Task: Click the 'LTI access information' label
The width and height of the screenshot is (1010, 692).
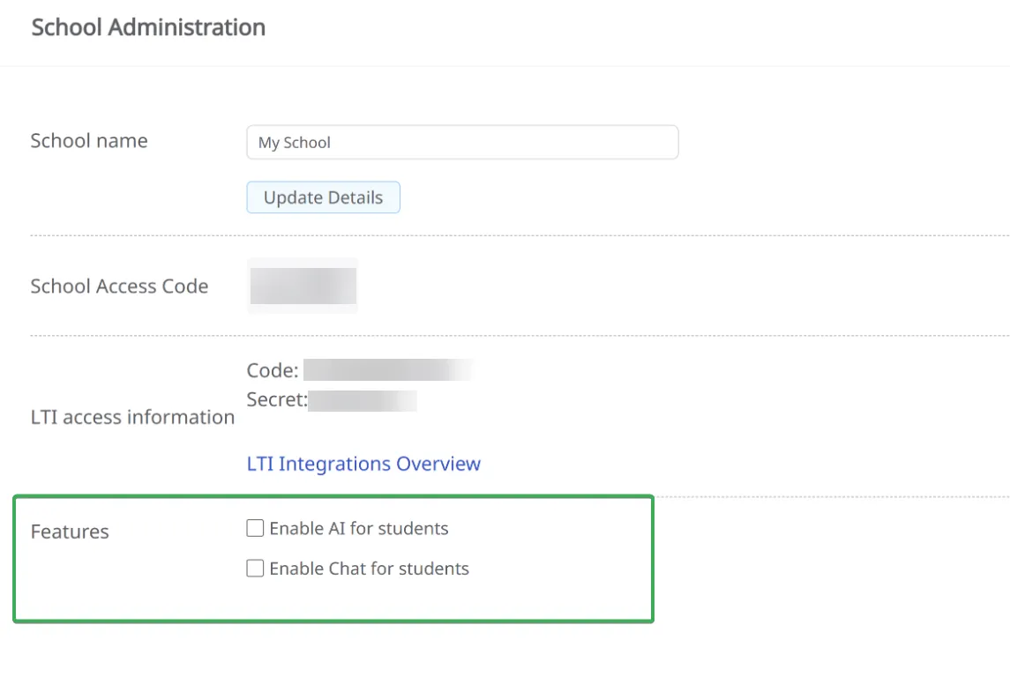Action: click(132, 417)
